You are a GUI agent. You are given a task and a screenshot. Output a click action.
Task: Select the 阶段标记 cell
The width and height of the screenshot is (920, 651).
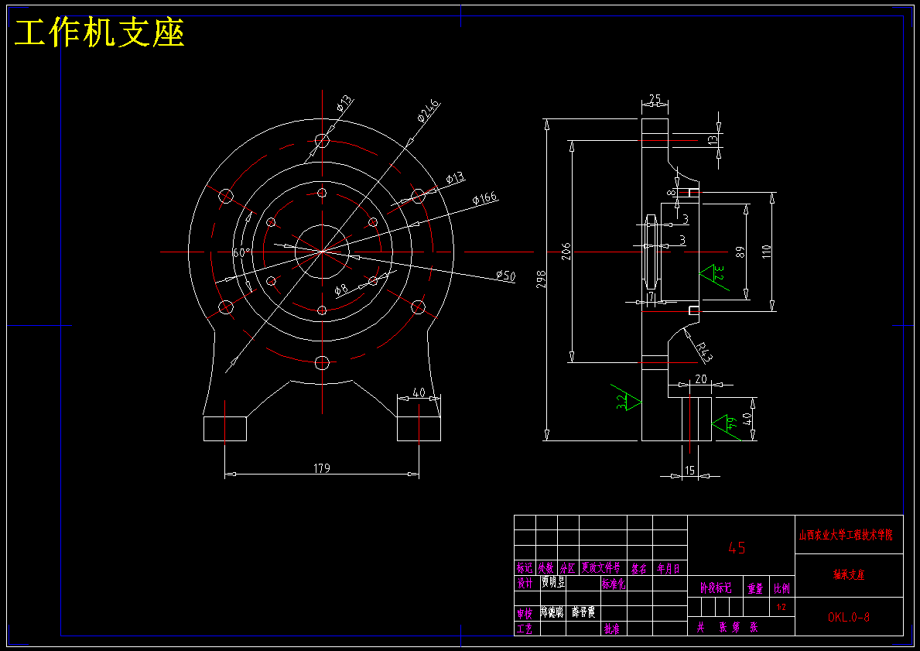coord(716,588)
